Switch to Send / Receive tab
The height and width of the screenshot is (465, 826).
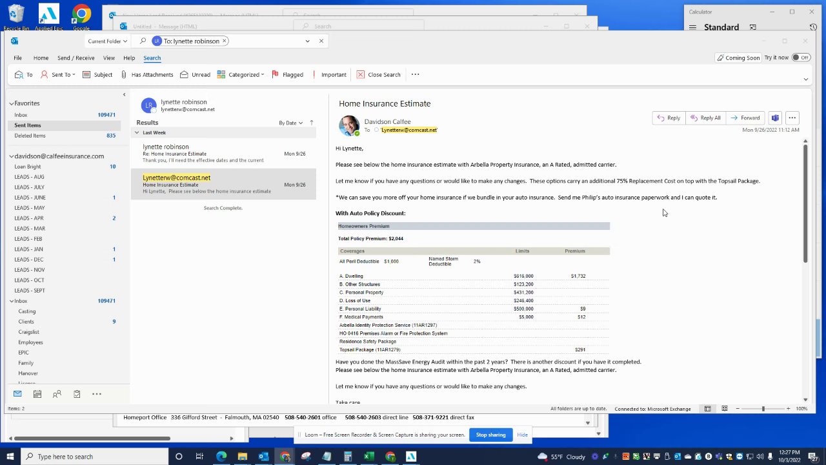click(76, 58)
